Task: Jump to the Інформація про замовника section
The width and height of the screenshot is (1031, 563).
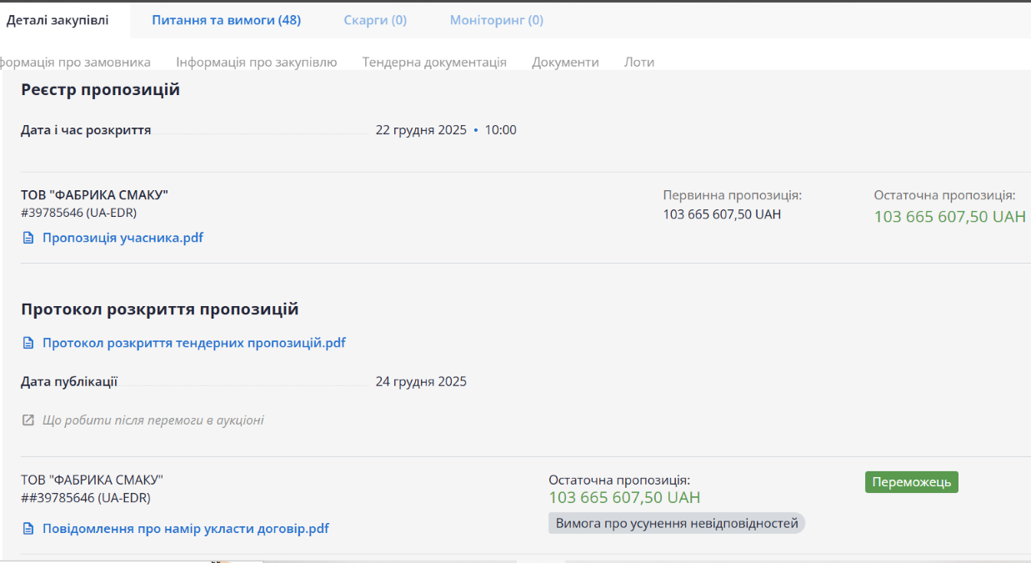Action: click(x=75, y=62)
